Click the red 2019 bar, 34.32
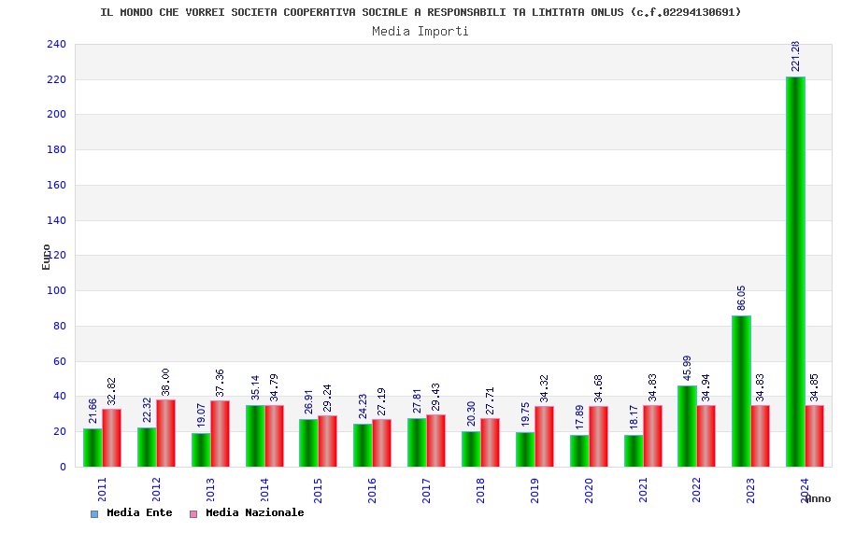This screenshot has width=841, height=560. [x=545, y=437]
